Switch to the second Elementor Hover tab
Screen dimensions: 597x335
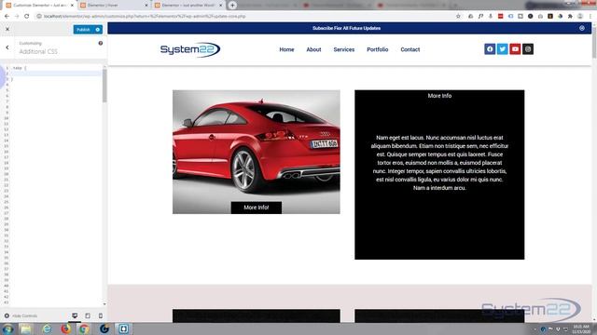(114, 6)
